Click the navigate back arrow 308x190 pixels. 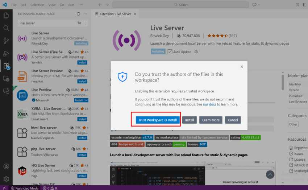coord(100,5)
